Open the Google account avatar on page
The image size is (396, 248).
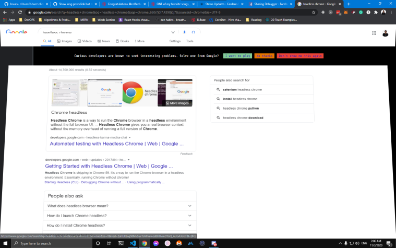[x=385, y=33]
